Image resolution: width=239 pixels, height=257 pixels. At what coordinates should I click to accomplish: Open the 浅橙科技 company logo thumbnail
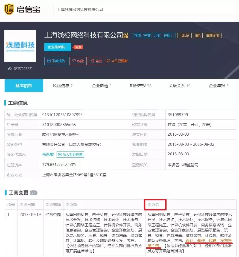[x=20, y=46]
